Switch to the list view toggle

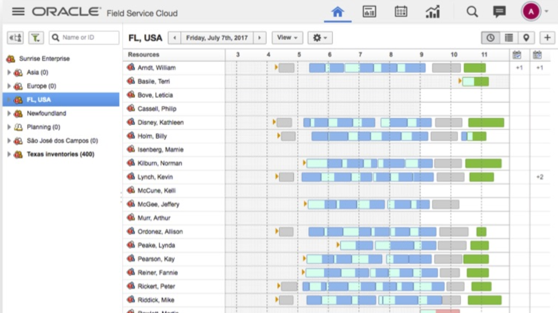pyautogui.click(x=508, y=37)
